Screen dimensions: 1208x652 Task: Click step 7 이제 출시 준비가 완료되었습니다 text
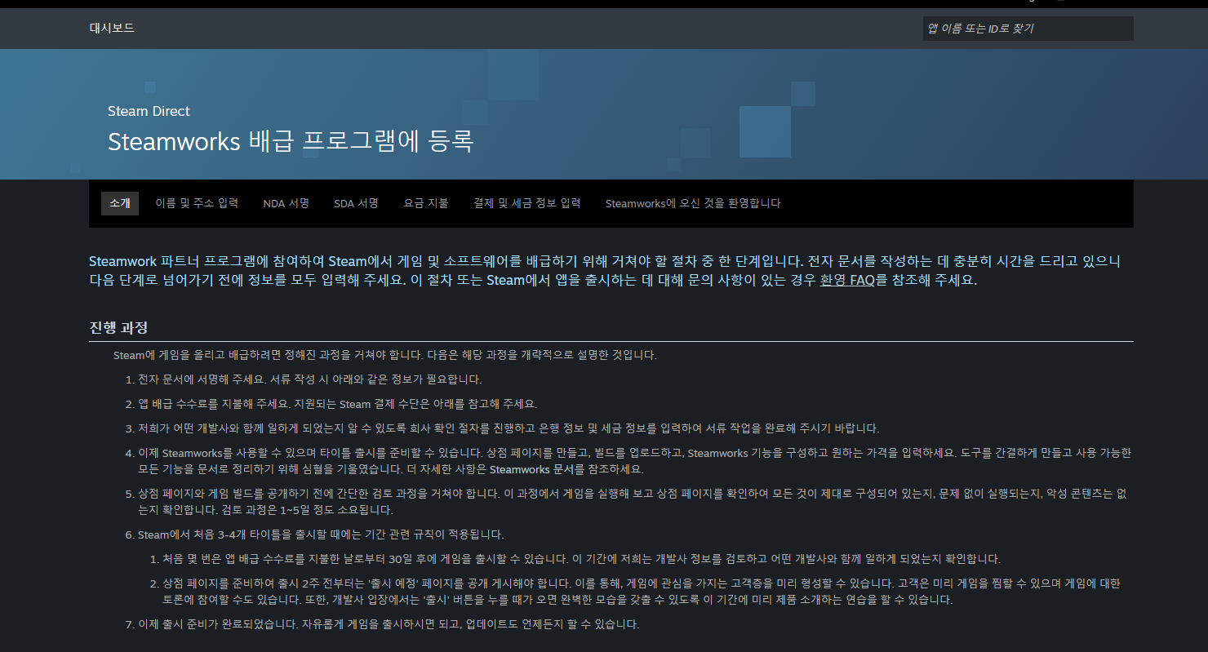point(389,624)
